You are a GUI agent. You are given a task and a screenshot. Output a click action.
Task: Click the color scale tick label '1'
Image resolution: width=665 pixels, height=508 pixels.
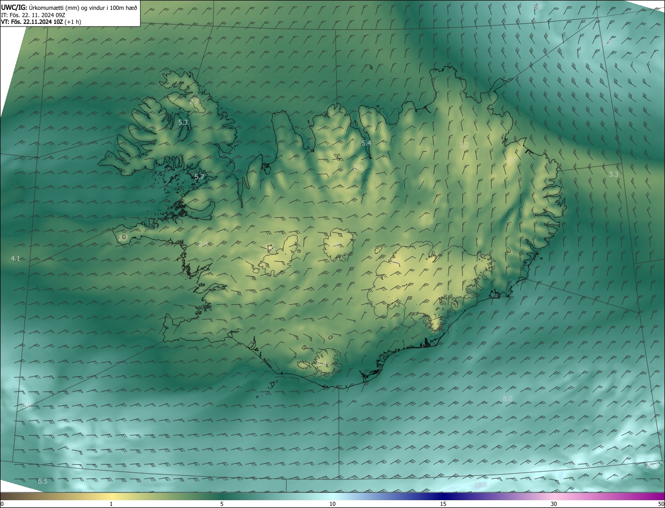[111, 504]
